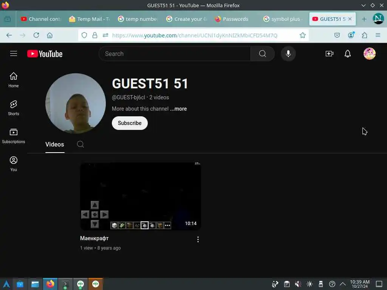Open the Маенкрафт video options menu
The height and width of the screenshot is (290, 387).
[198, 239]
